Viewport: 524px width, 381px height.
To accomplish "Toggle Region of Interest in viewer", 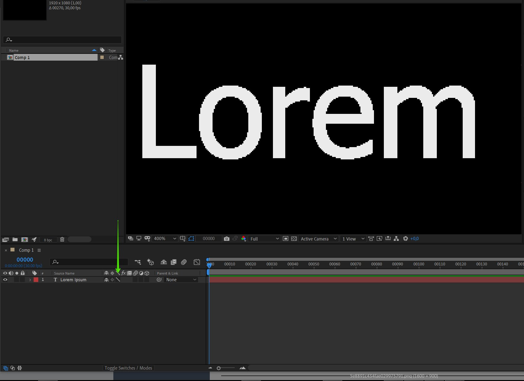I will (286, 239).
